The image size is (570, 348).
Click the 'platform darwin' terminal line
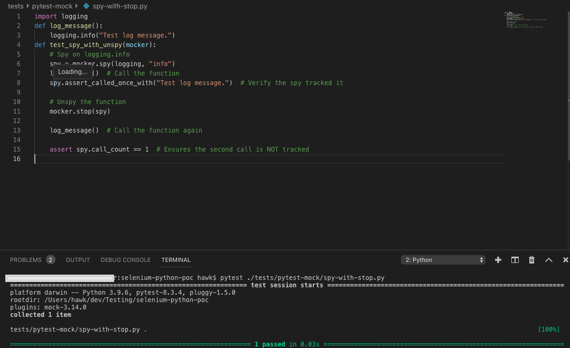coord(123,293)
